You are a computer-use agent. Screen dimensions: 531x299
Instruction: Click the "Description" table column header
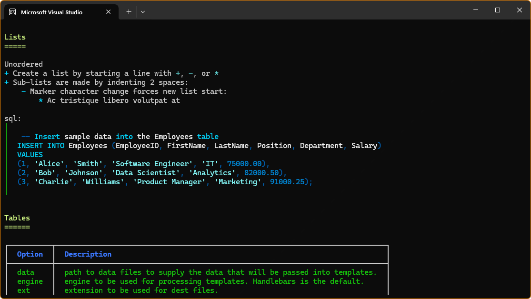pos(88,254)
